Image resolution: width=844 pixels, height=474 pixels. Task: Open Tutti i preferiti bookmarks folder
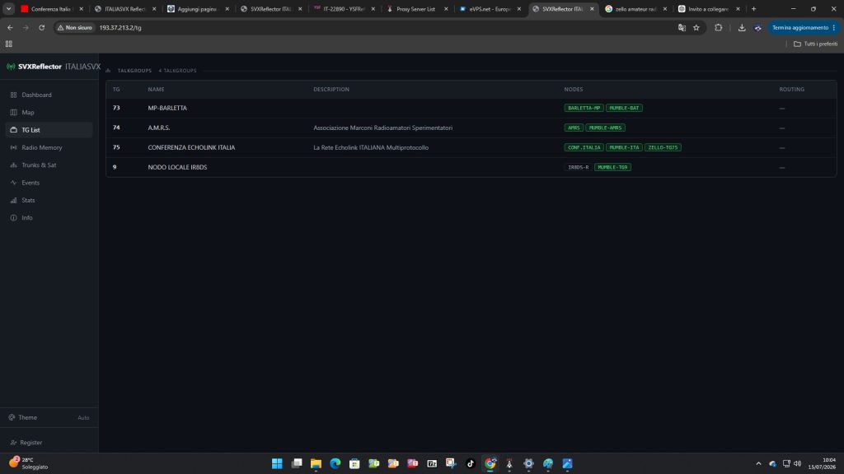[815, 44]
